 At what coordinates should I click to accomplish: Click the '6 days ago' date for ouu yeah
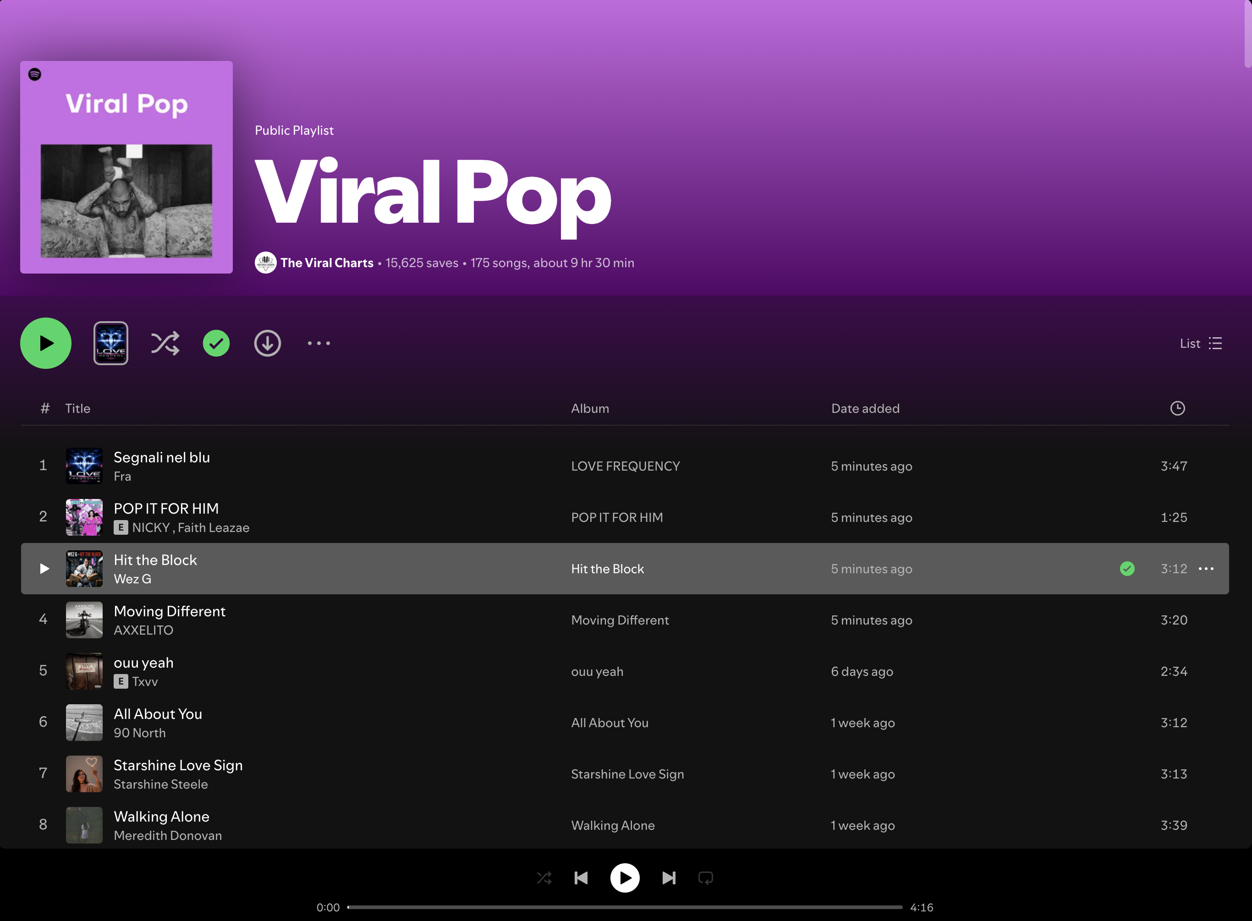click(862, 671)
